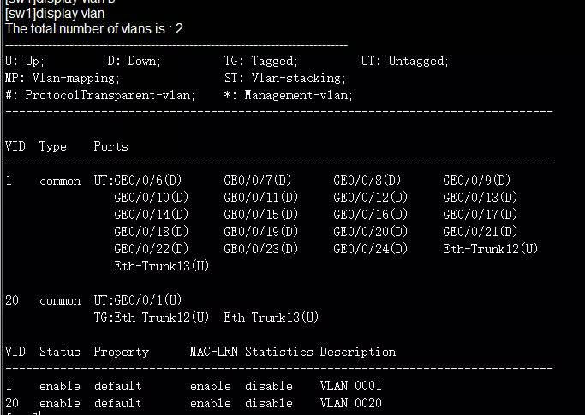Screen dimensions: 585x415
Task: Click the 'Description' column header
Action: [x=358, y=352]
